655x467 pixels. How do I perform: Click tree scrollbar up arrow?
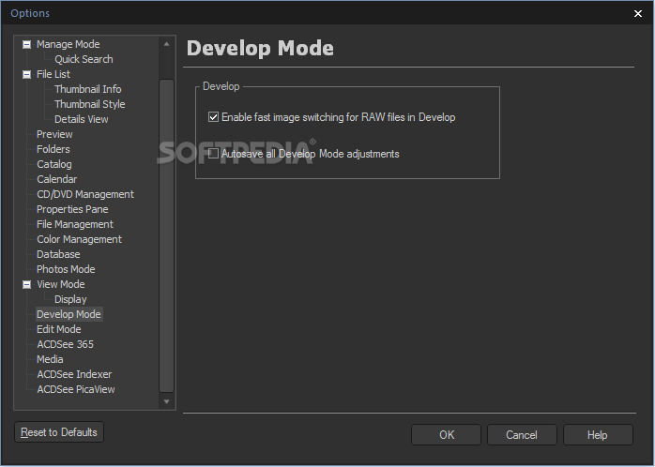click(167, 44)
